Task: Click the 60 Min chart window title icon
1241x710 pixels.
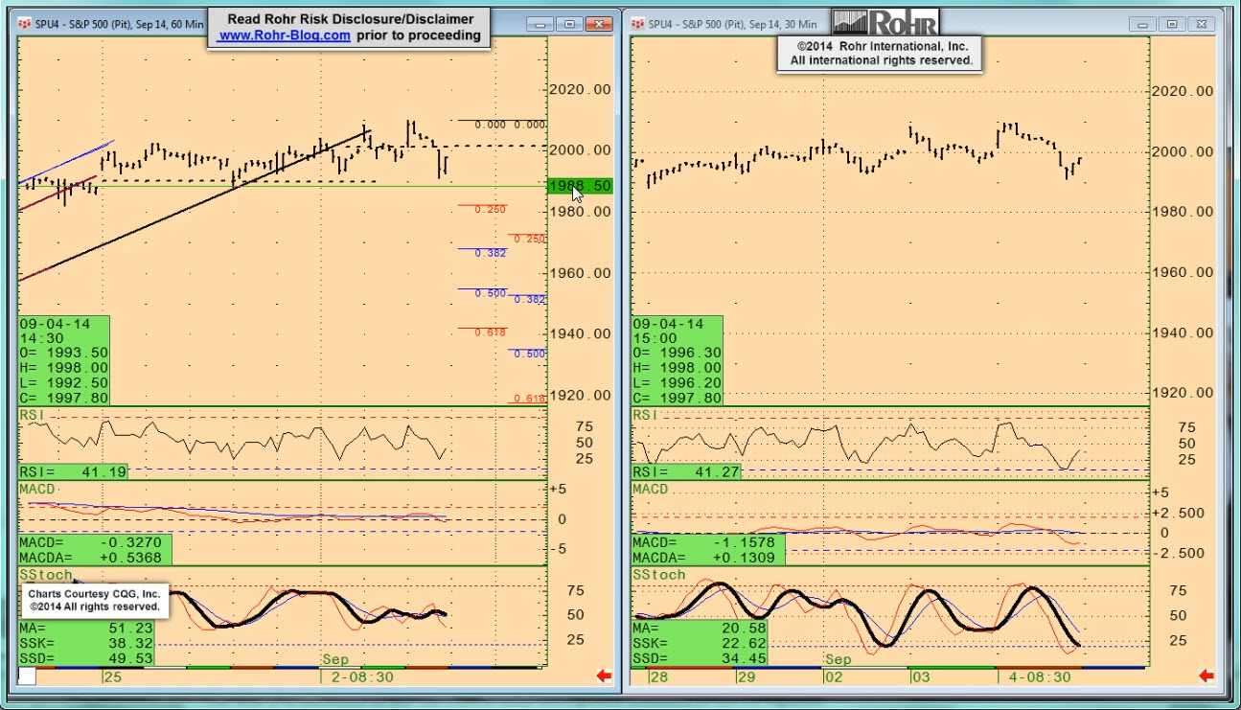Action: [24, 24]
